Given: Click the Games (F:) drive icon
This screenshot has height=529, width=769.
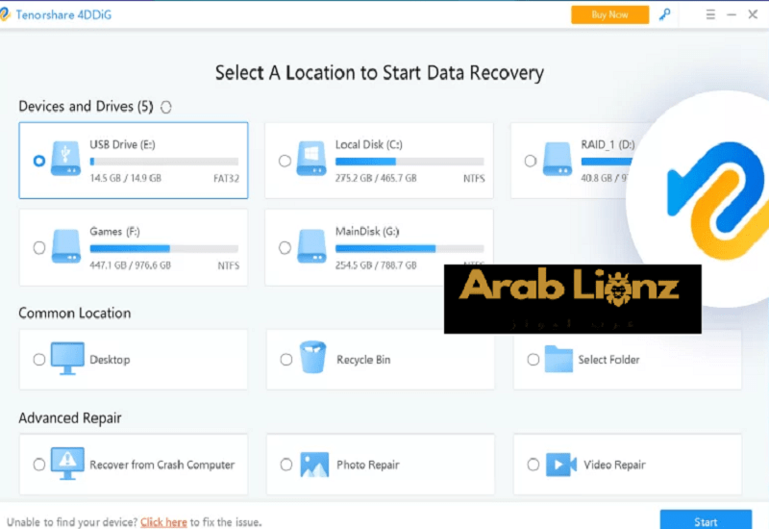Looking at the screenshot, I should [66, 246].
